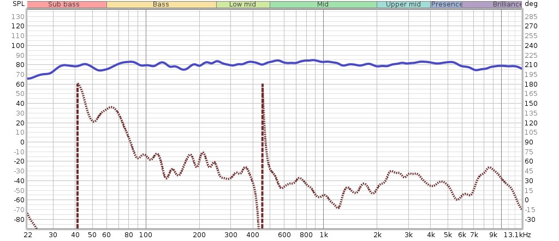Click the -40 value on SPL axis
This screenshot has width=559, height=241.
18,180
